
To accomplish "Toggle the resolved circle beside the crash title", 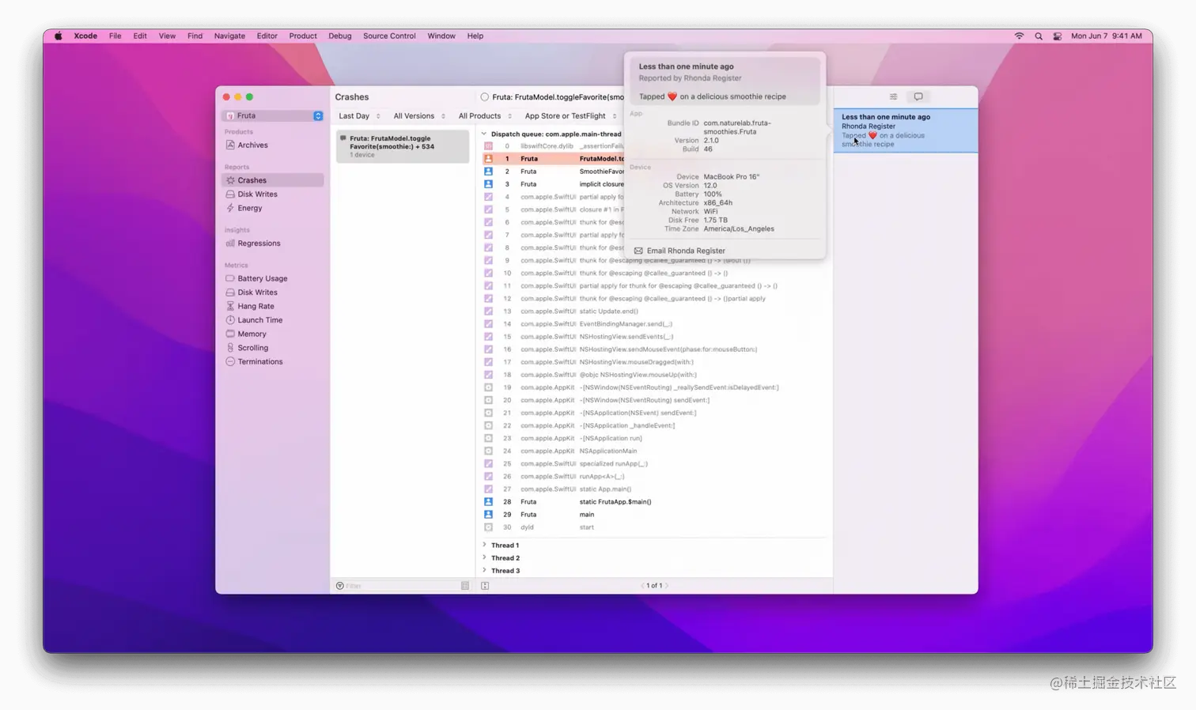I will pos(484,97).
